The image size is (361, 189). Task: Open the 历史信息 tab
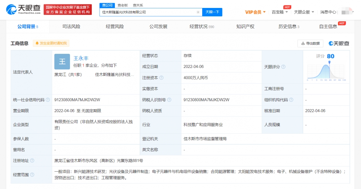pyautogui.click(x=289, y=26)
